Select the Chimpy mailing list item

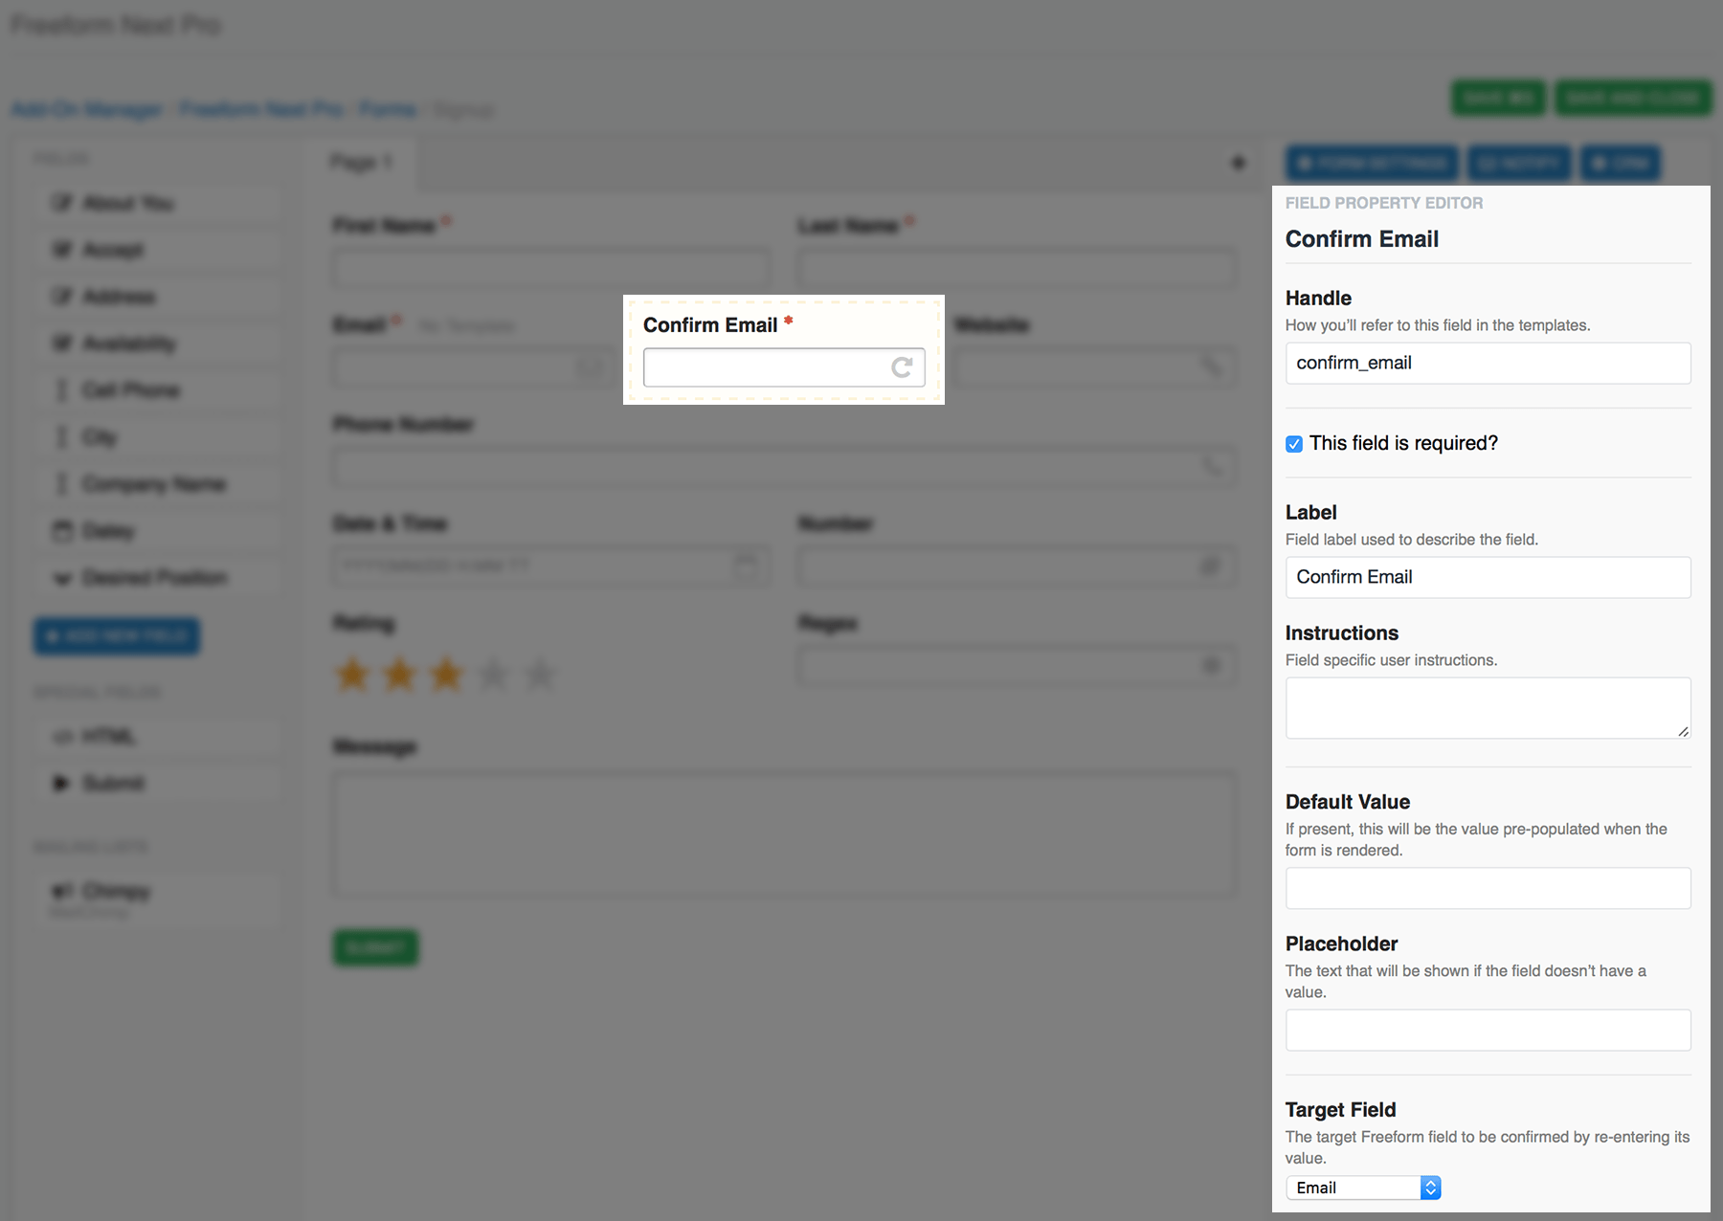(x=158, y=899)
